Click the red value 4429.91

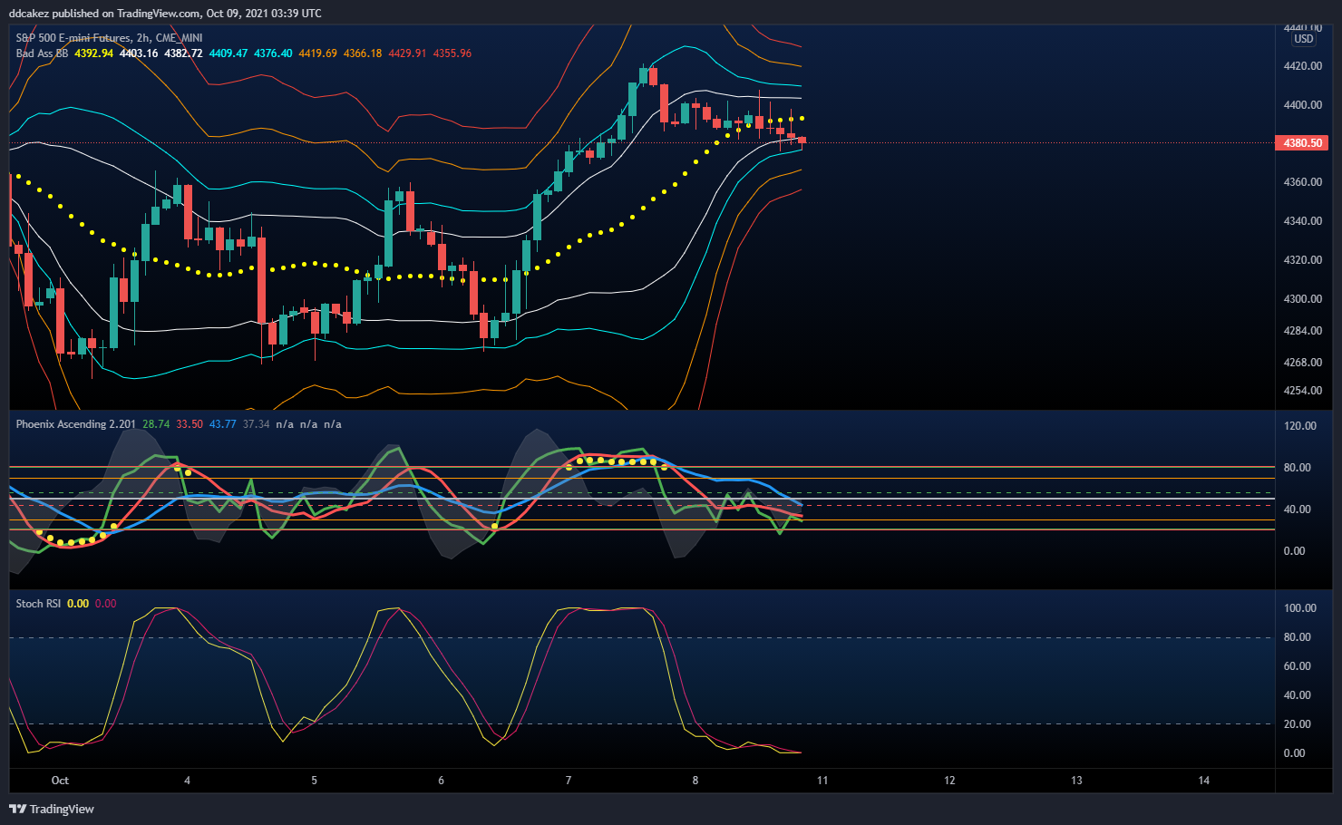pyautogui.click(x=407, y=53)
